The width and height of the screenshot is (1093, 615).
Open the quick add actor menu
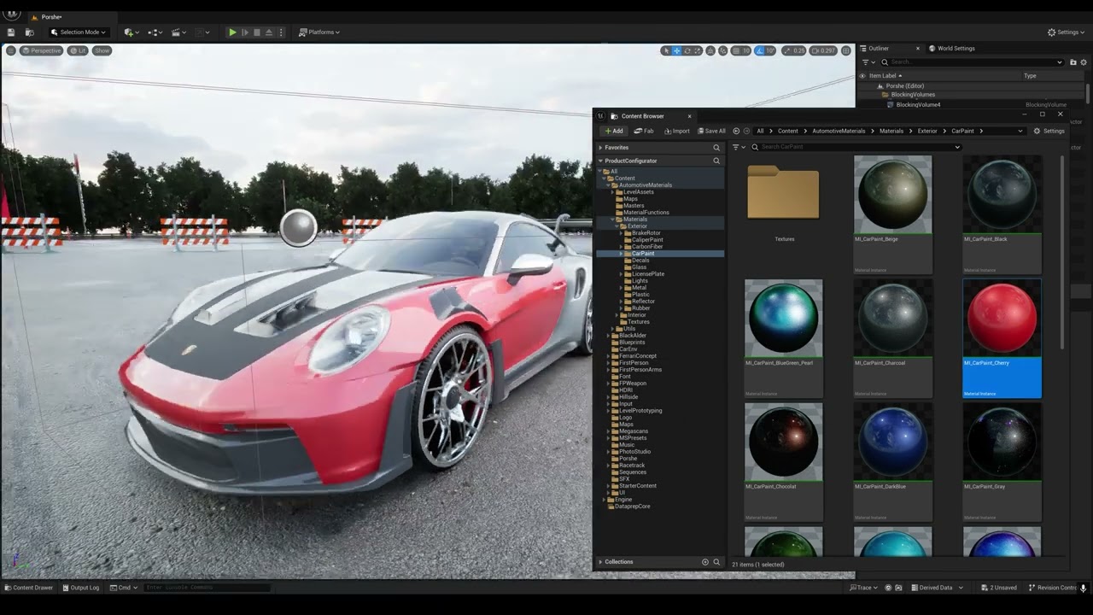click(x=130, y=32)
